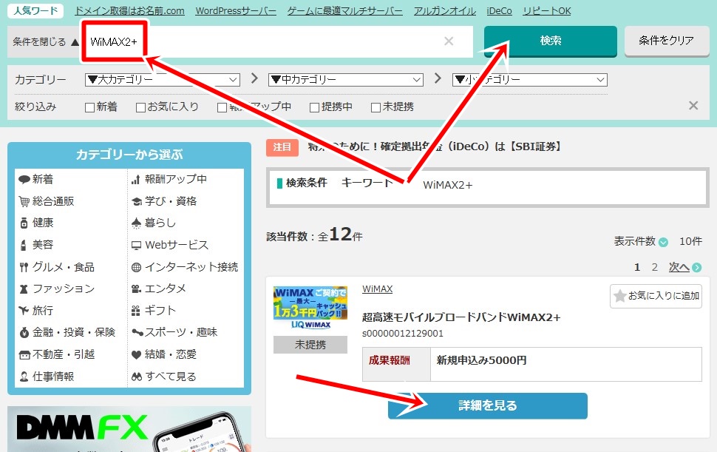Viewport: 717px width, 452px height.
Task: Click the お気に入りに追加 button
Action: coord(656,296)
